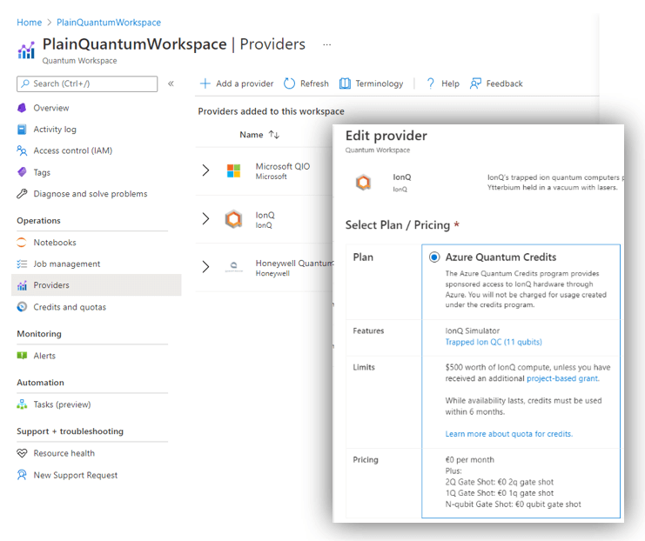The width and height of the screenshot is (645, 541).
Task: Open New Support Request in sidebar
Action: tap(75, 475)
